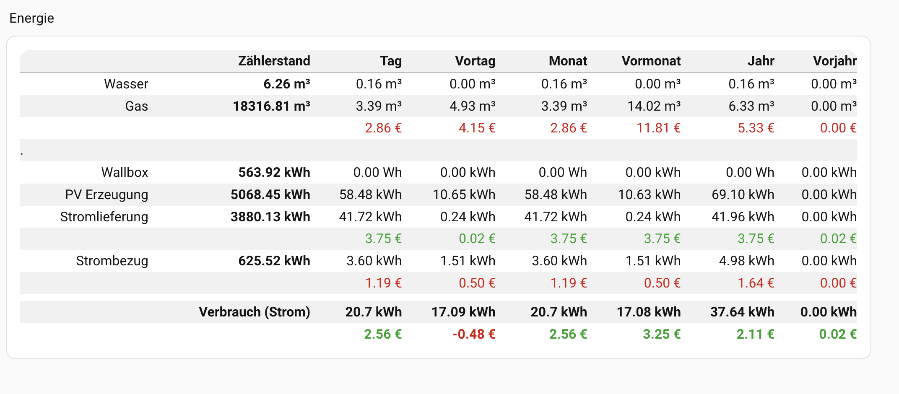Select the negative -0.48 € value
The height and width of the screenshot is (394, 899).
click(x=474, y=334)
